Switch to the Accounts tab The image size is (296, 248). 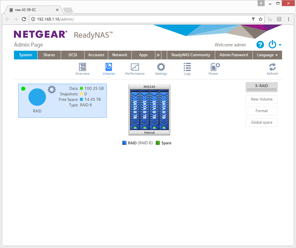(x=96, y=55)
